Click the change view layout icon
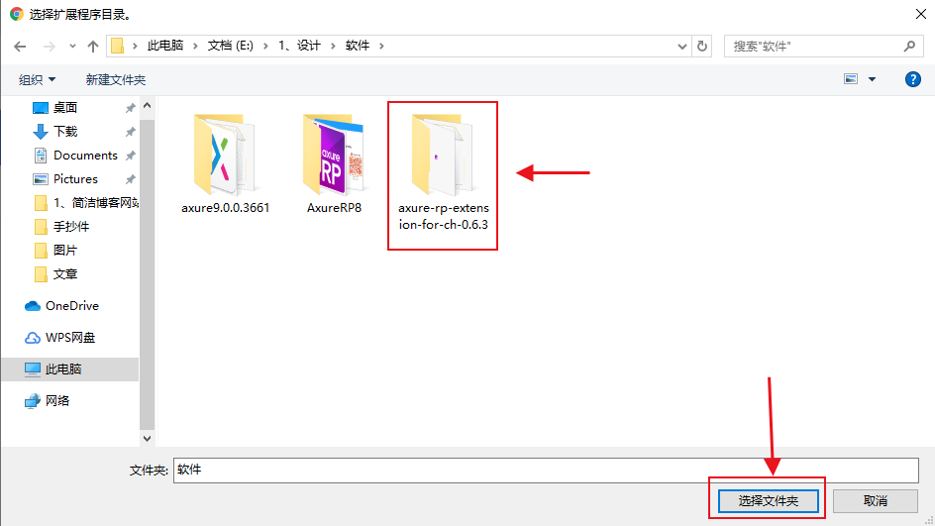This screenshot has width=935, height=526. 850,79
